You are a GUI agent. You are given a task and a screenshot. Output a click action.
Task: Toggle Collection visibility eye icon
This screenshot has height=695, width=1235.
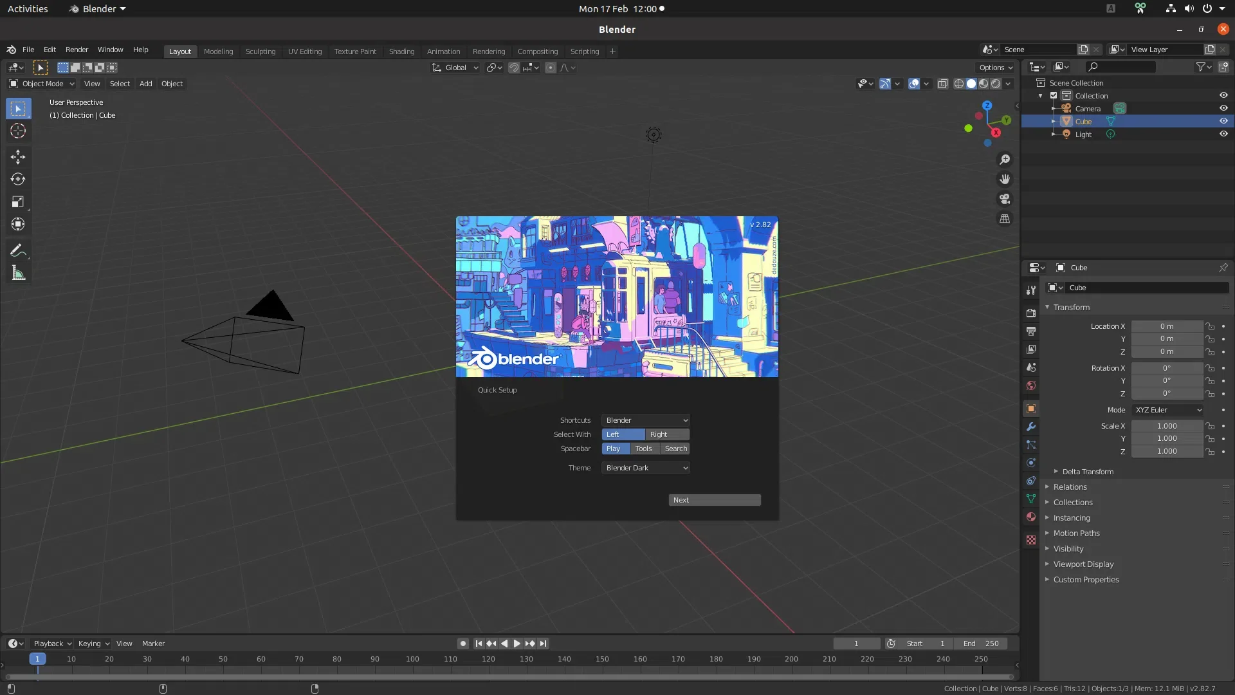[x=1223, y=95]
